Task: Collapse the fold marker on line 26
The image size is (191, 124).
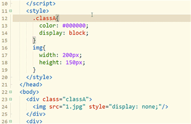Action: click(x=11, y=121)
